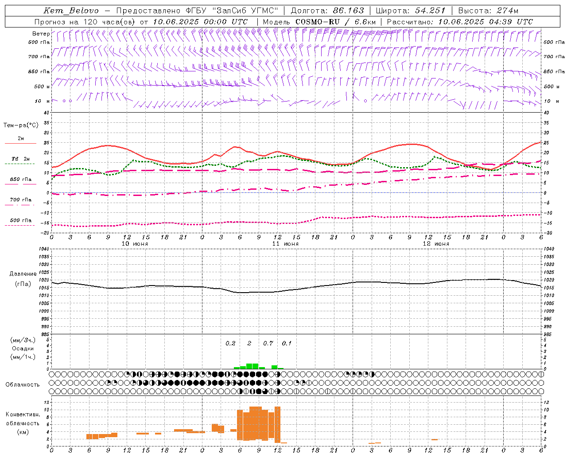Click the 'Тем-ра(°C)' temperature label

click(21, 125)
